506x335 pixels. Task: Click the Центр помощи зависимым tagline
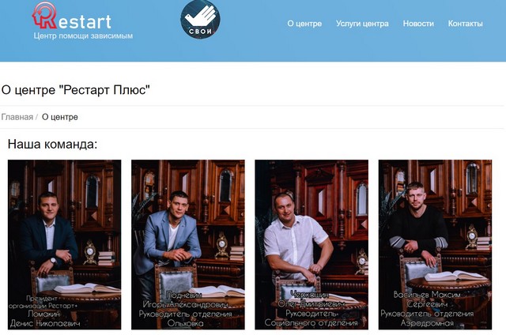[x=83, y=36]
